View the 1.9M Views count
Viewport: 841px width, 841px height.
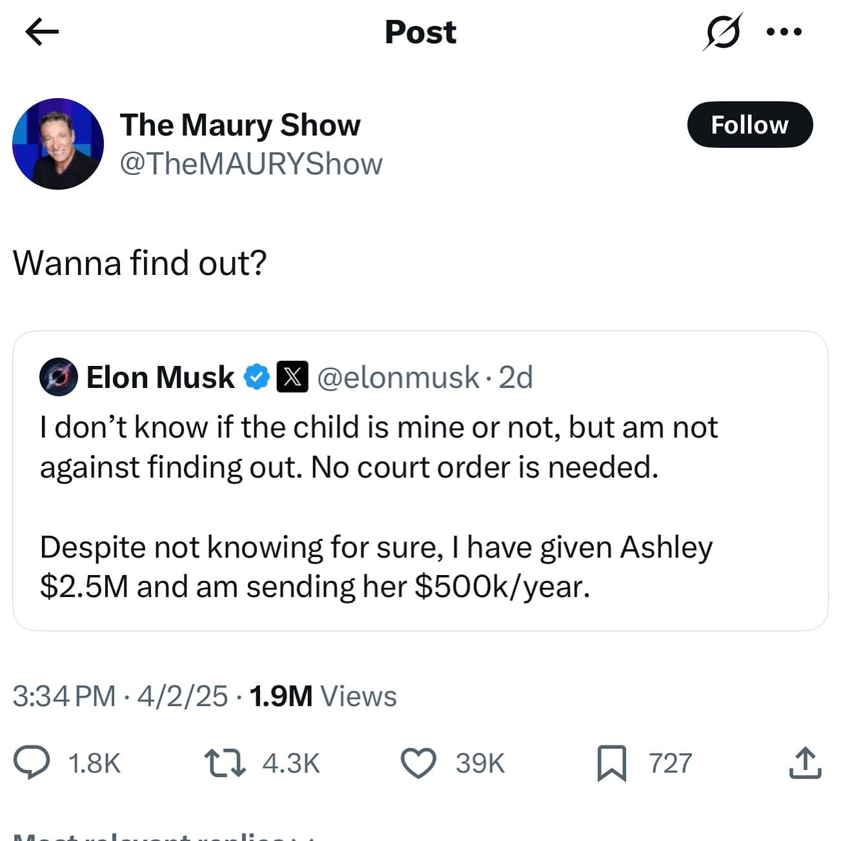(x=322, y=696)
